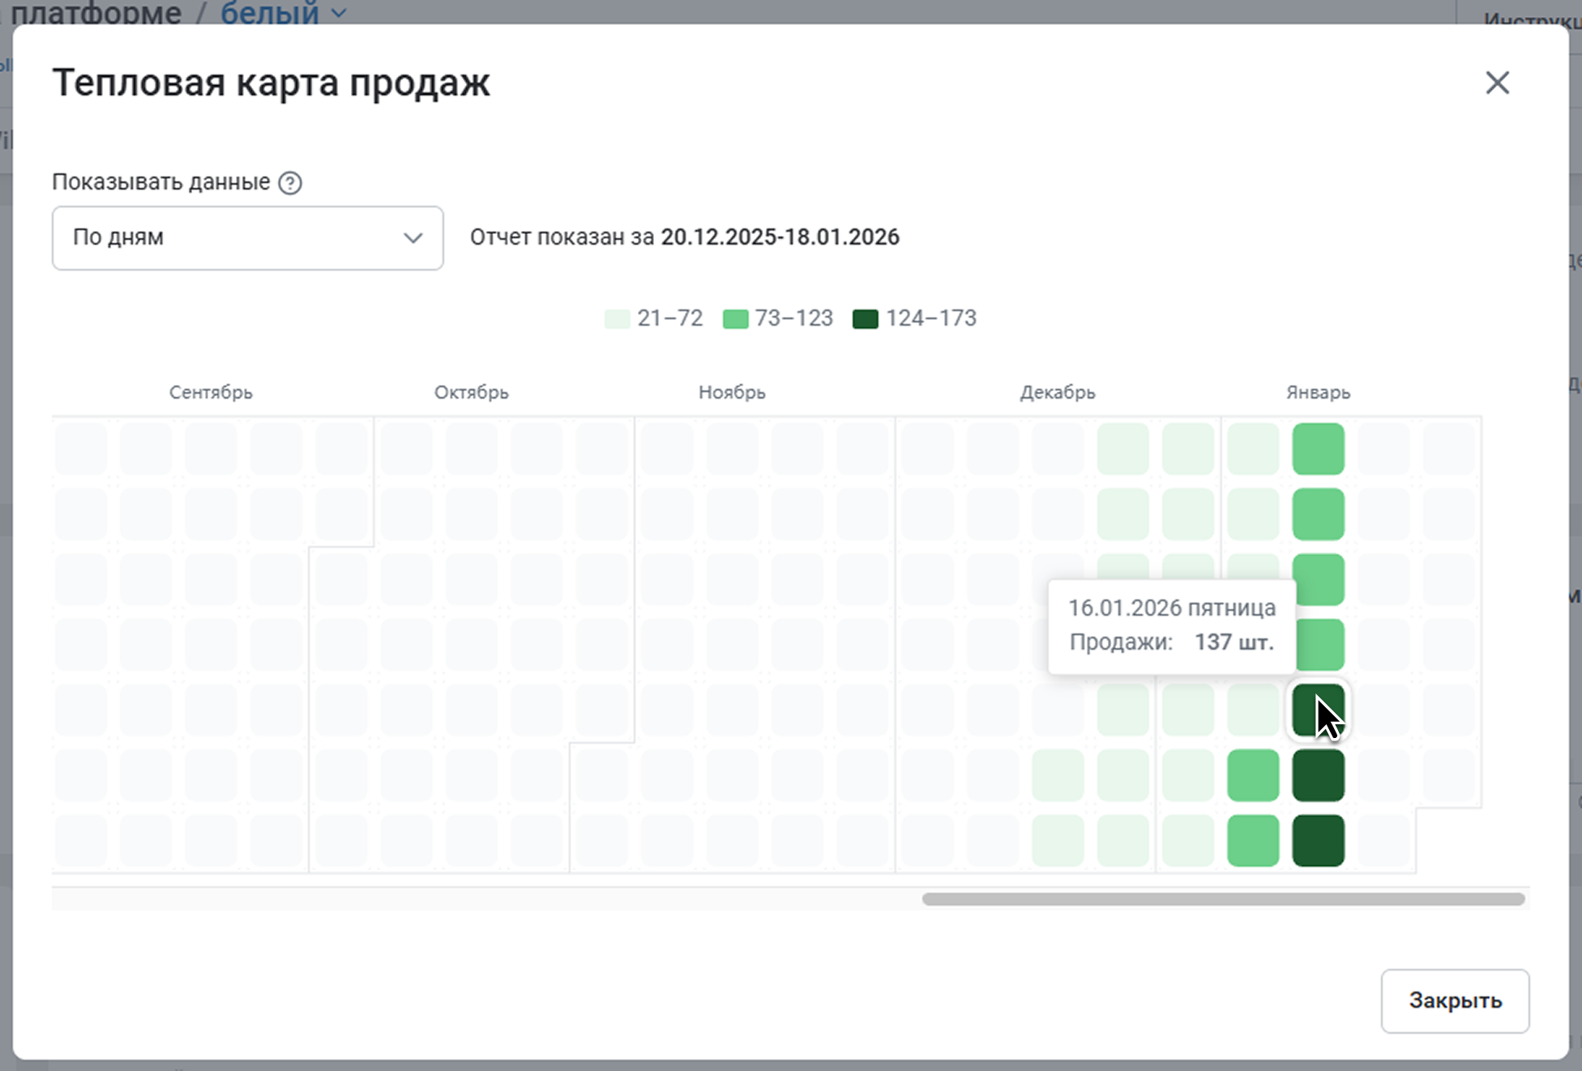Click the Октябрь month label

coord(471,393)
